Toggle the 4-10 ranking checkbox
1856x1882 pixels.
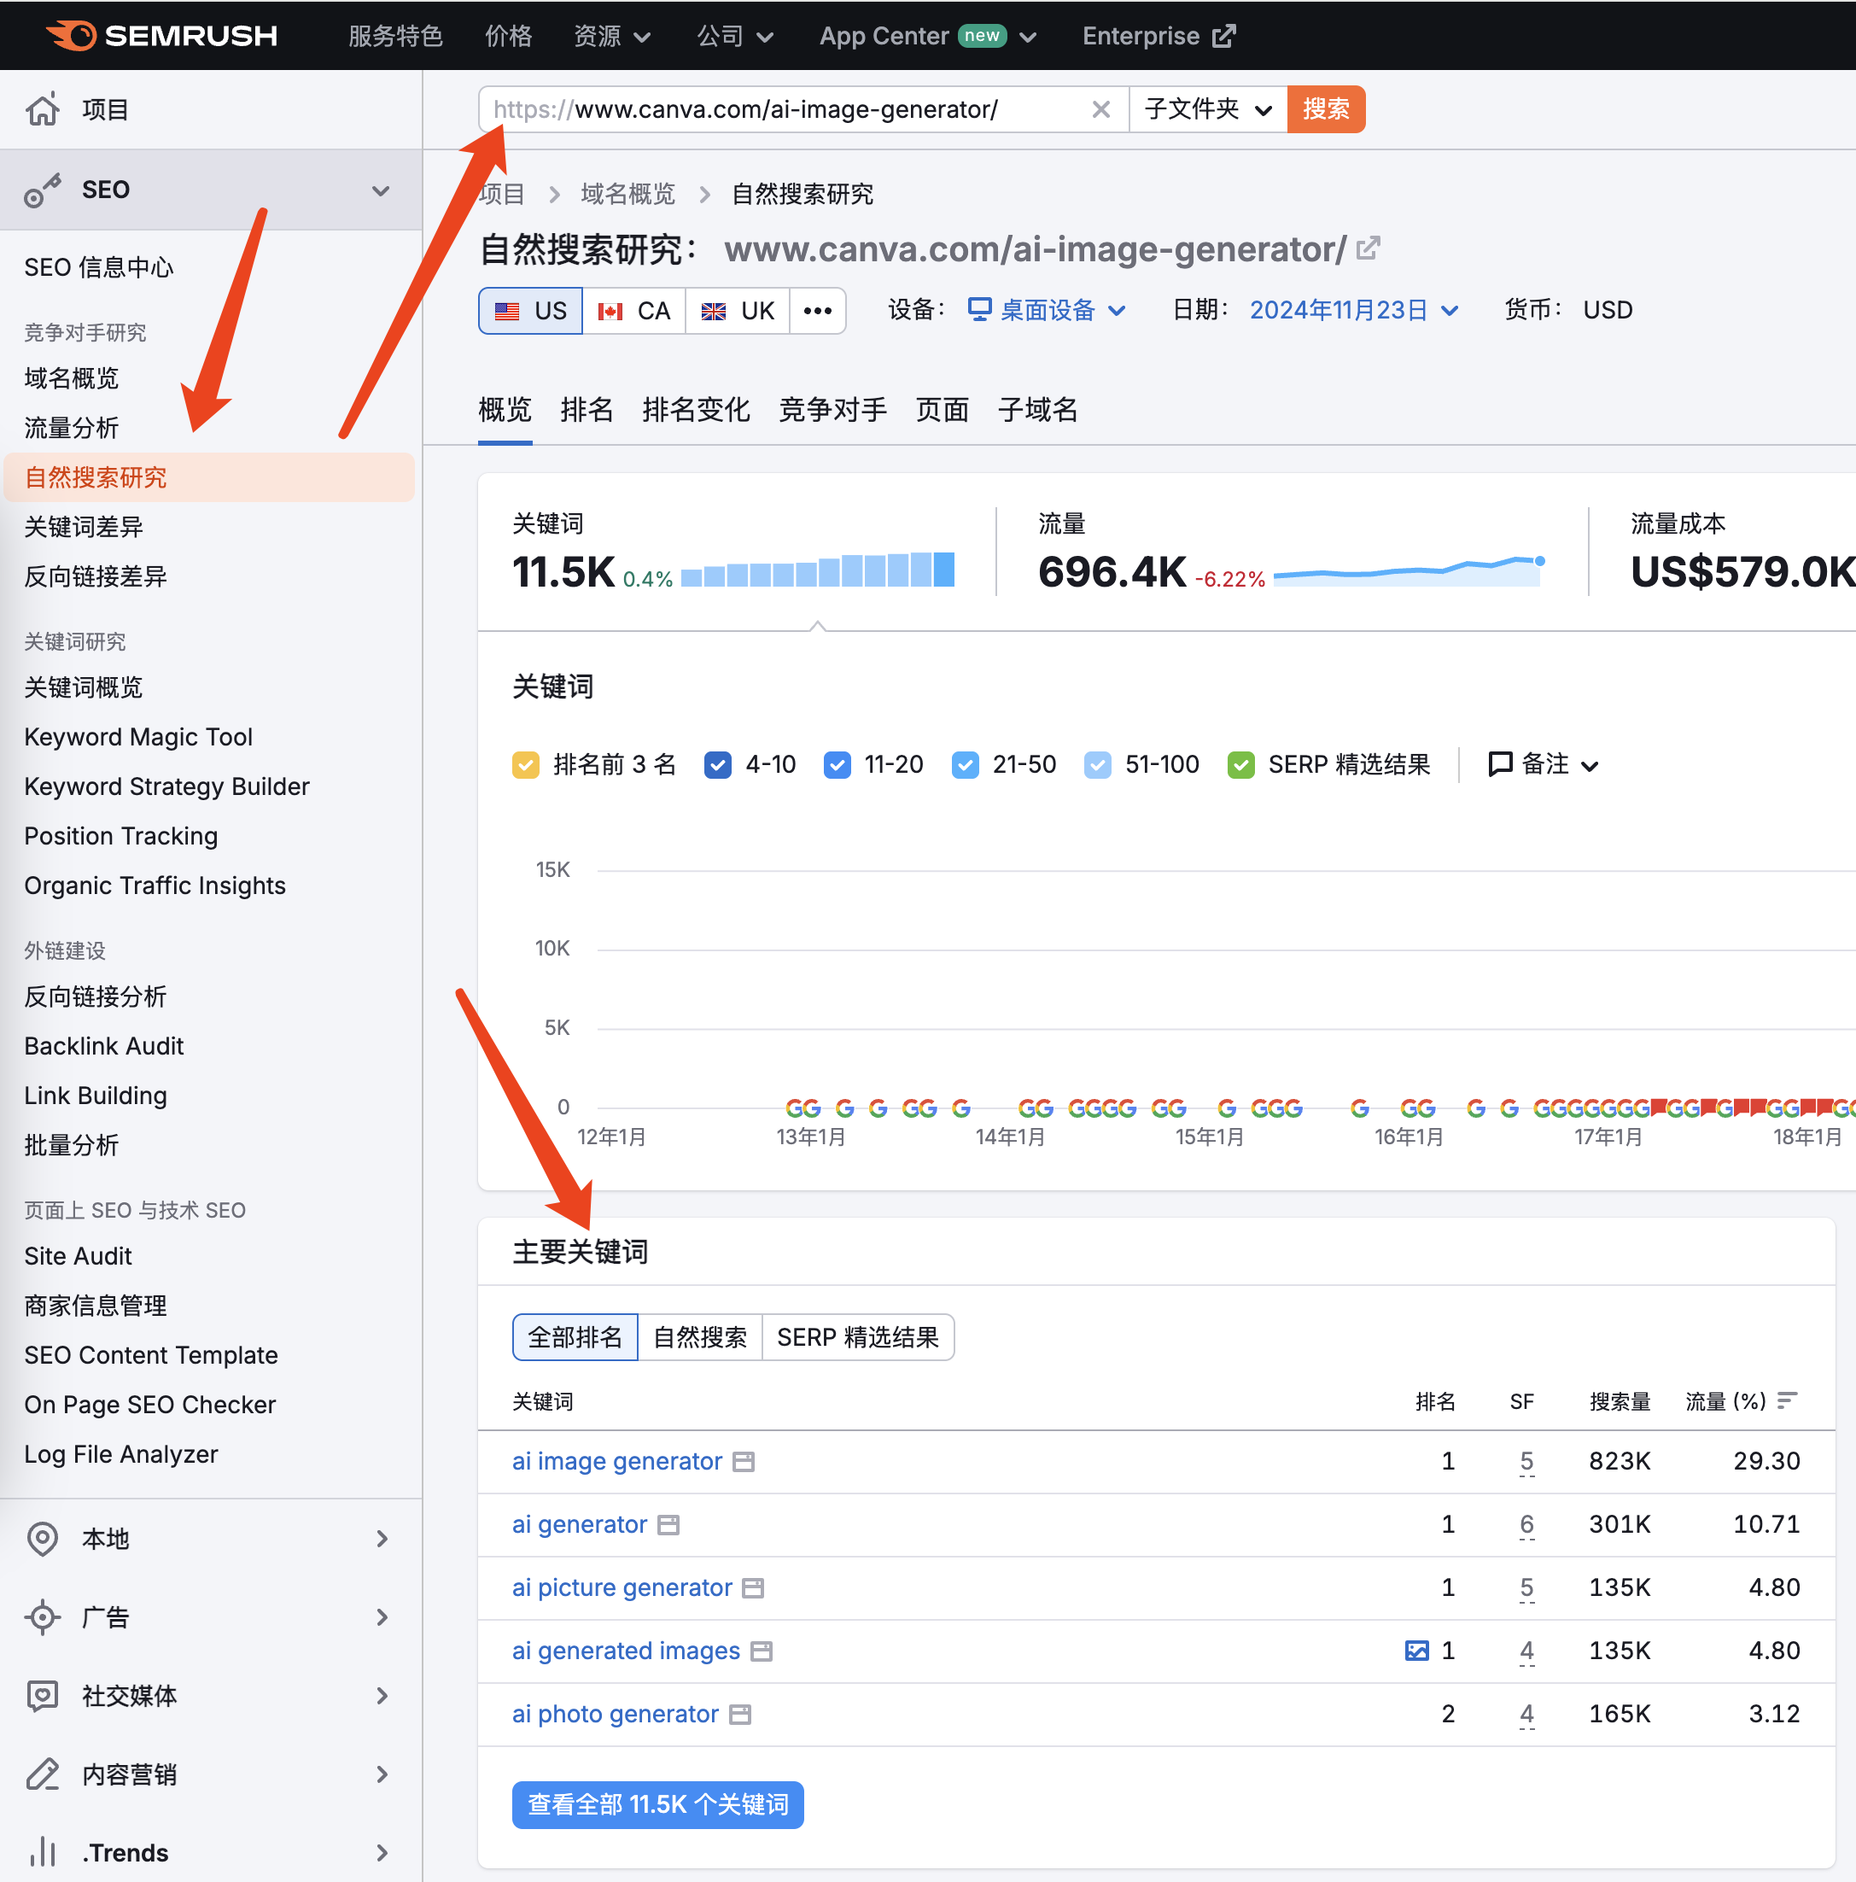[x=718, y=765]
